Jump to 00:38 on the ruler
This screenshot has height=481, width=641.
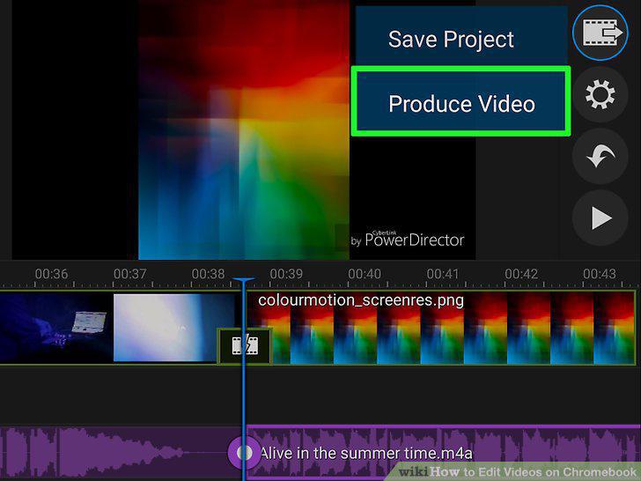tap(208, 274)
